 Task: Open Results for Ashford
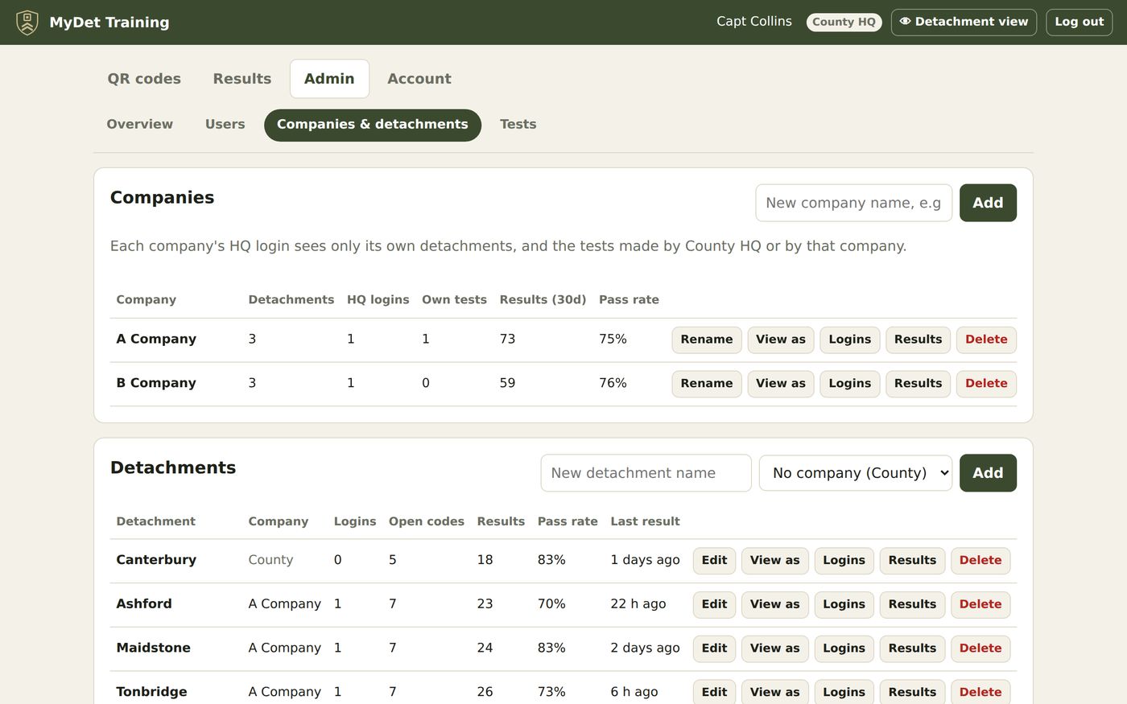pyautogui.click(x=913, y=604)
